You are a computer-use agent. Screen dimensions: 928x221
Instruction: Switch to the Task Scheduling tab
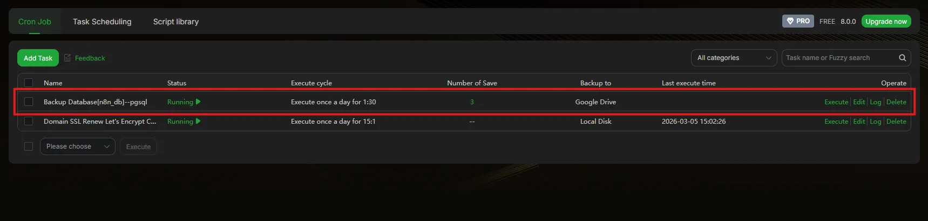tap(102, 22)
